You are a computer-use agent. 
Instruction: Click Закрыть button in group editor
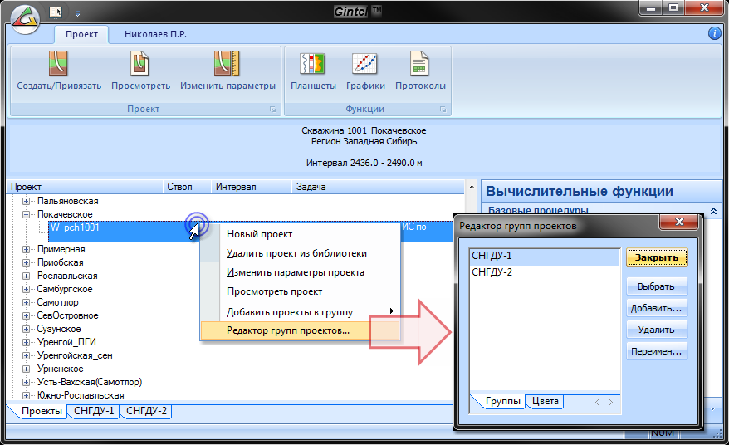click(657, 257)
